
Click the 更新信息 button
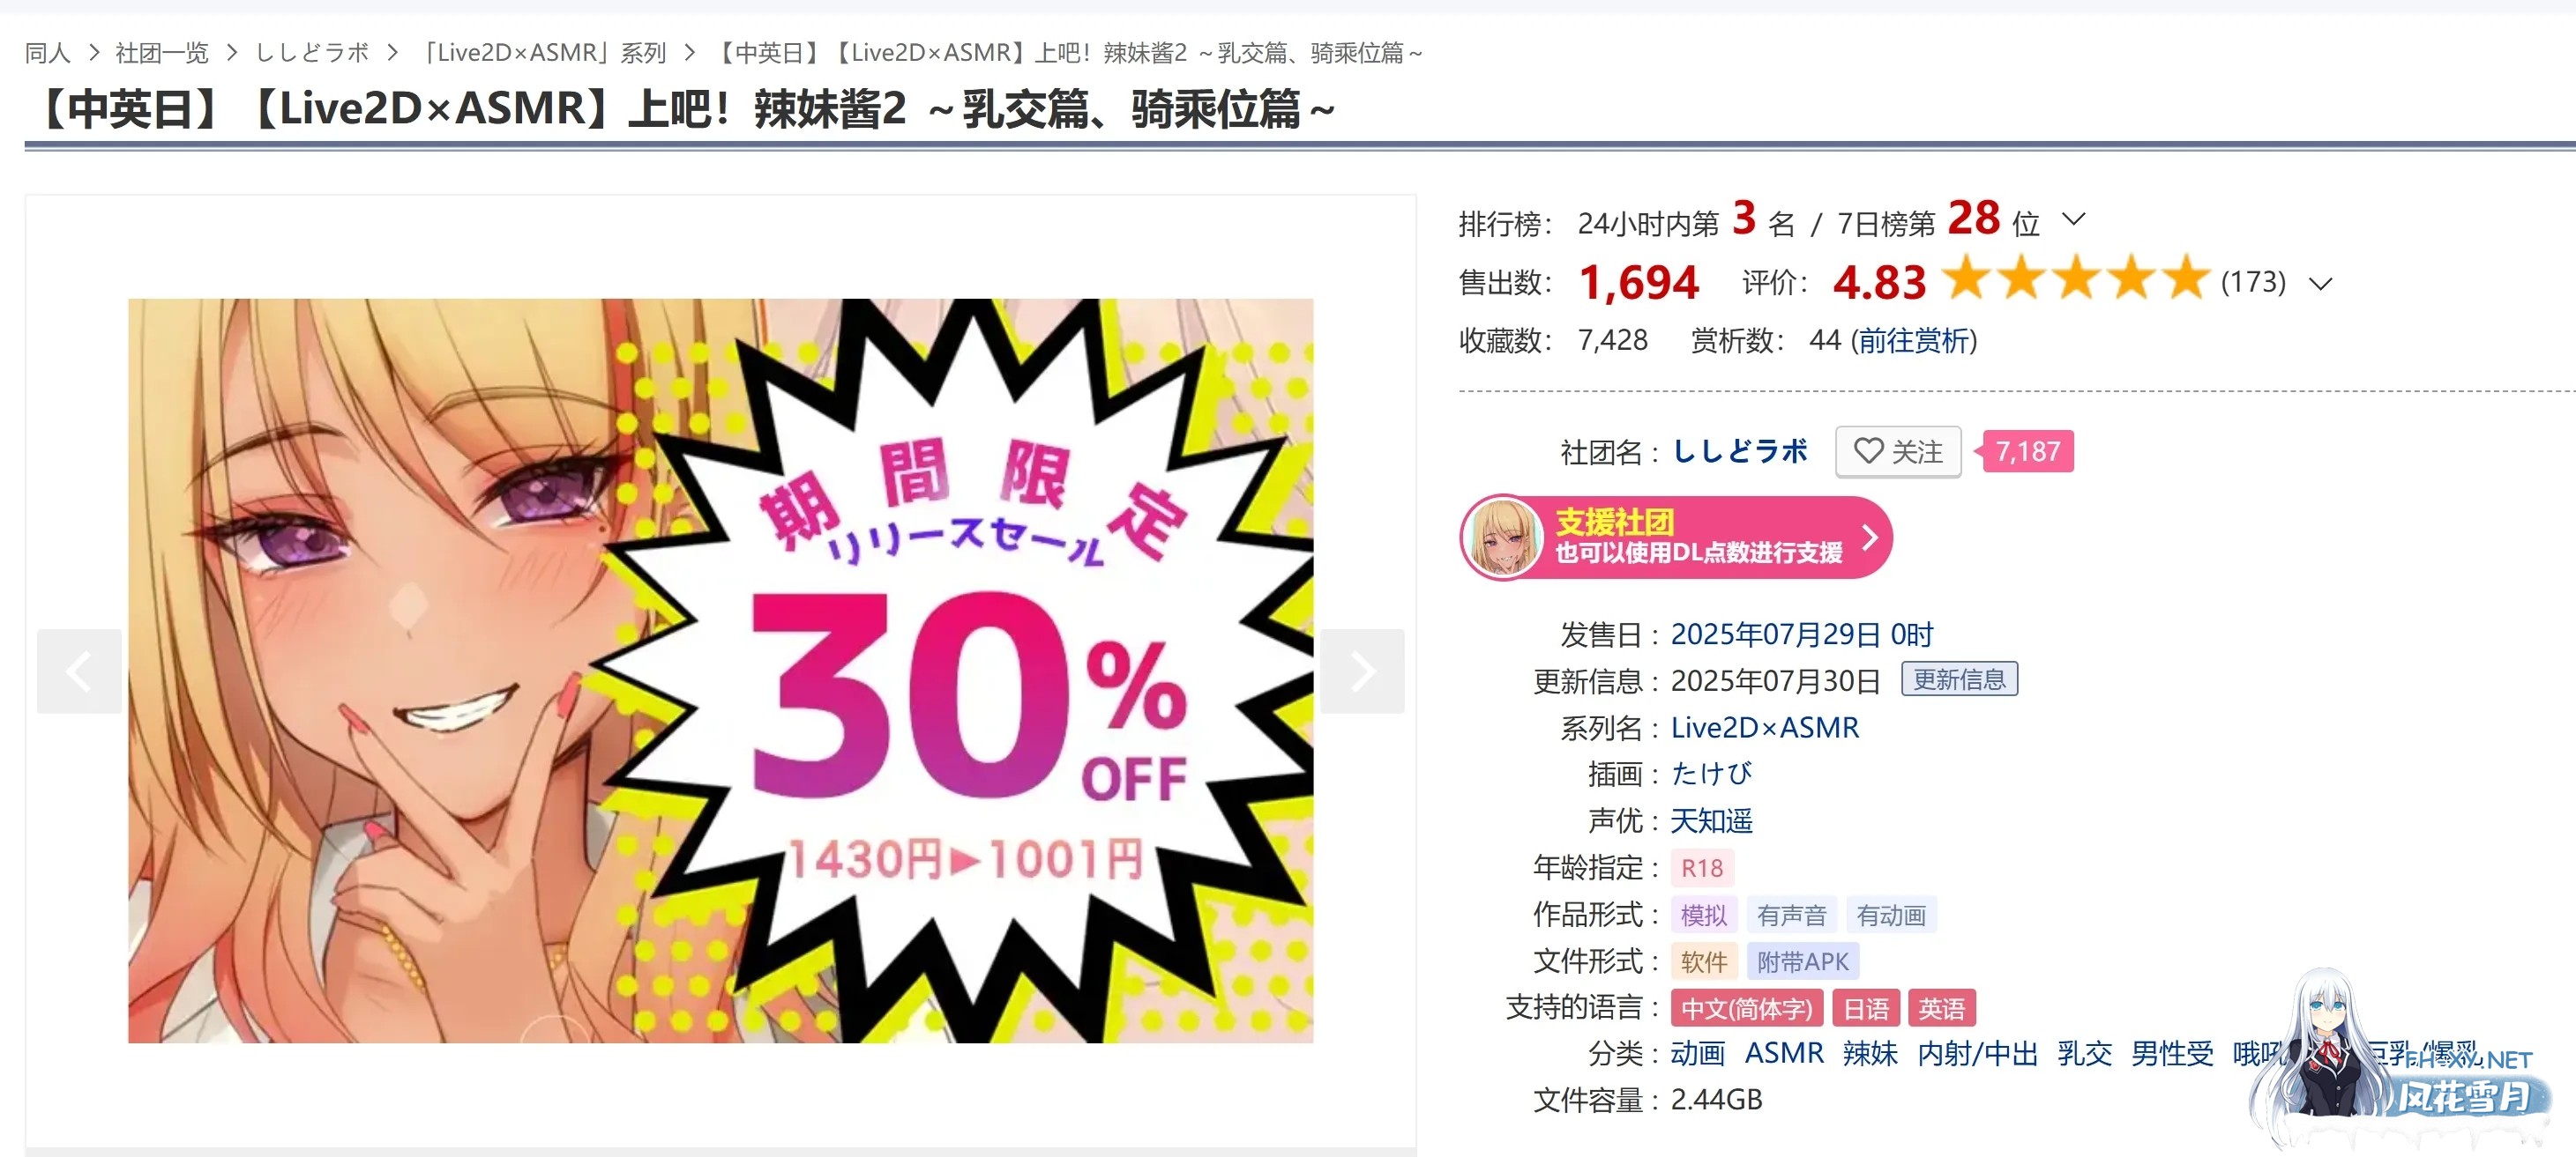click(1959, 679)
